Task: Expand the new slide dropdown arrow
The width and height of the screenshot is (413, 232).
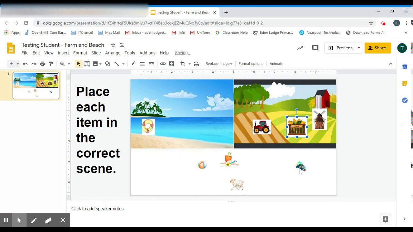Action: (x=18, y=64)
